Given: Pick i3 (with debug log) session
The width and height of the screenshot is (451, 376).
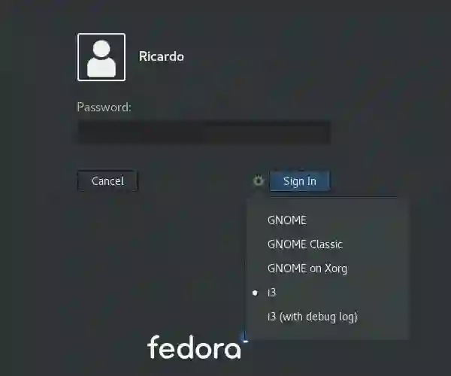Looking at the screenshot, I should (328, 317).
